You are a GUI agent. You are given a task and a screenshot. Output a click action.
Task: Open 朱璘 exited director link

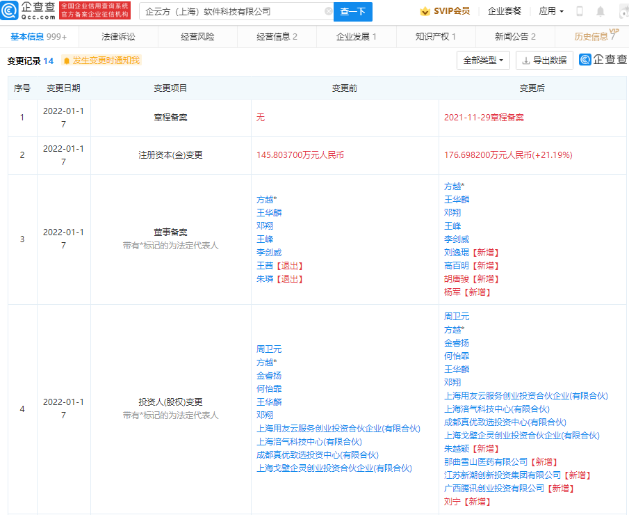265,279
